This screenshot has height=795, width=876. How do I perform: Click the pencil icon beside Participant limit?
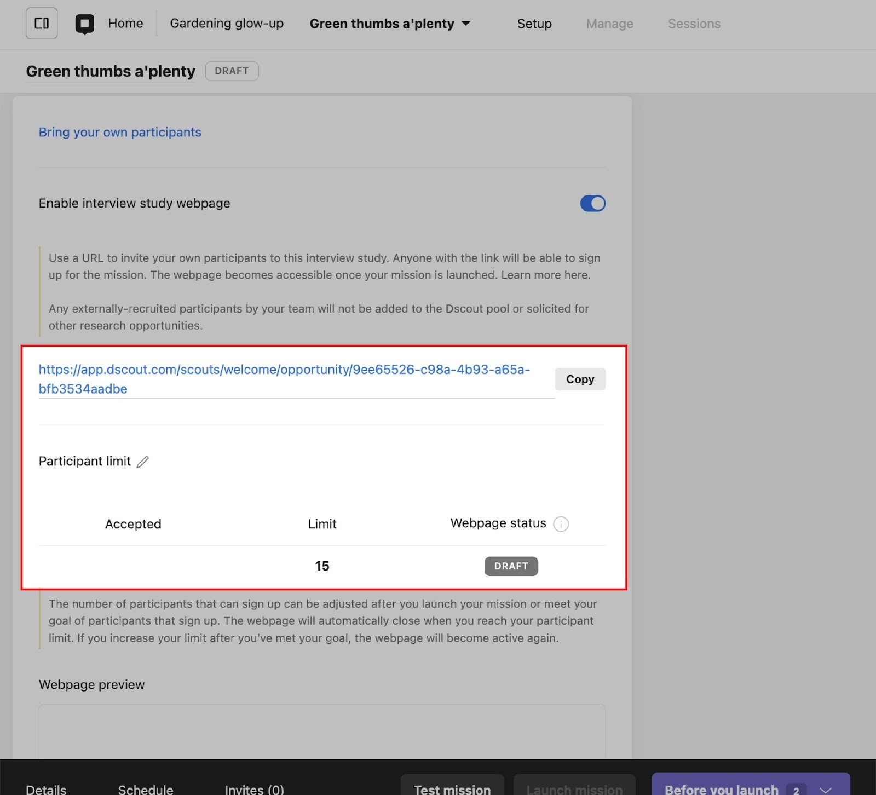coord(143,462)
